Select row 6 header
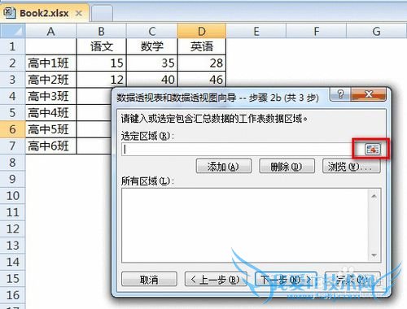This screenshot has height=309, width=407. click(12, 129)
